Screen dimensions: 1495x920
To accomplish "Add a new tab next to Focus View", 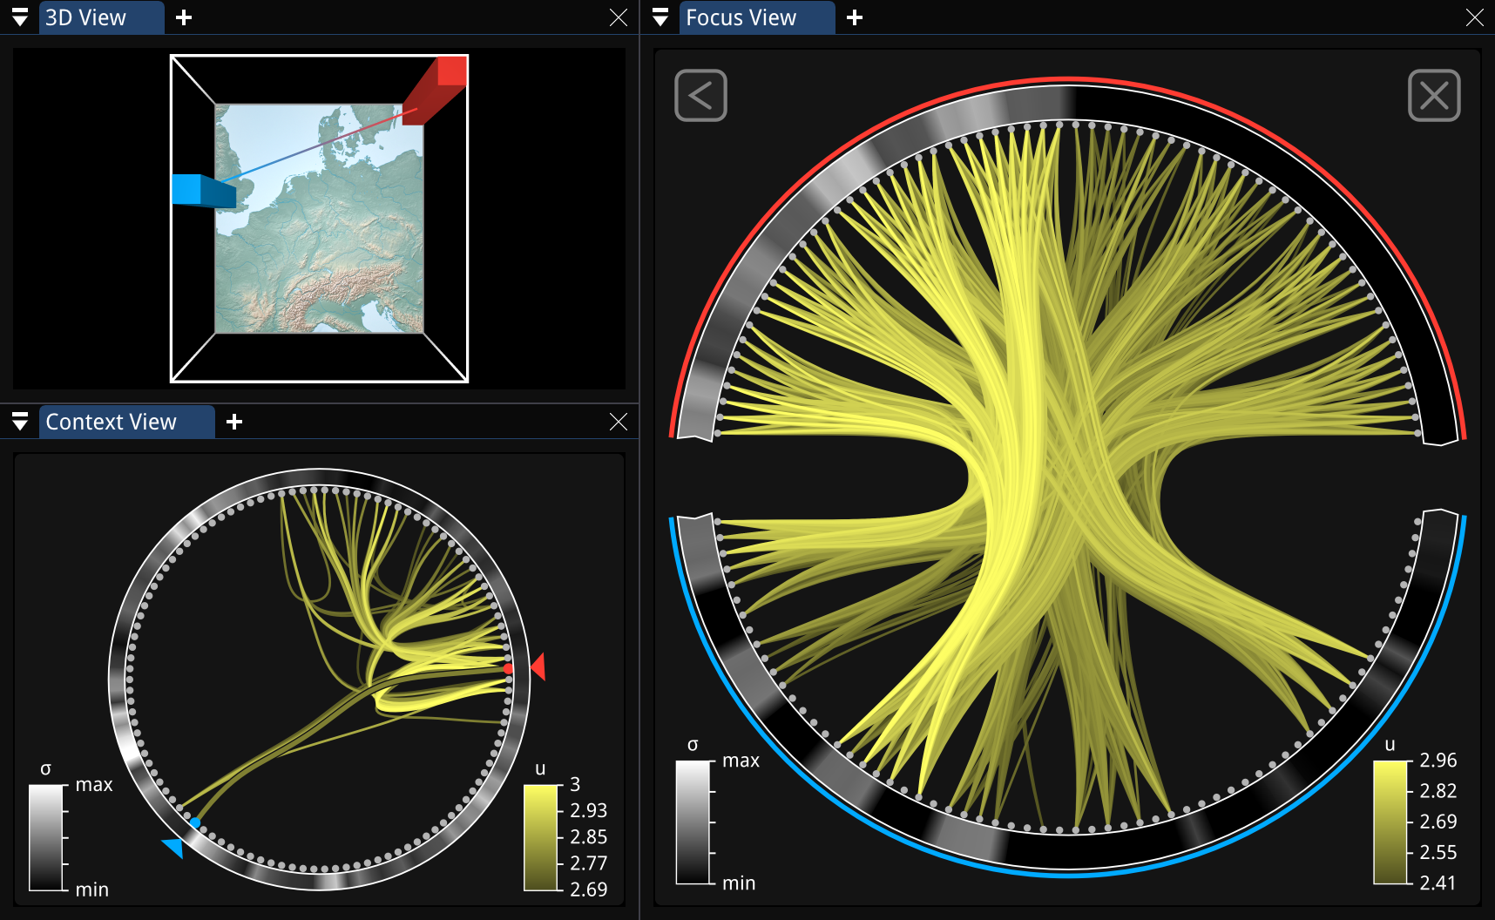I will pyautogui.click(x=855, y=17).
